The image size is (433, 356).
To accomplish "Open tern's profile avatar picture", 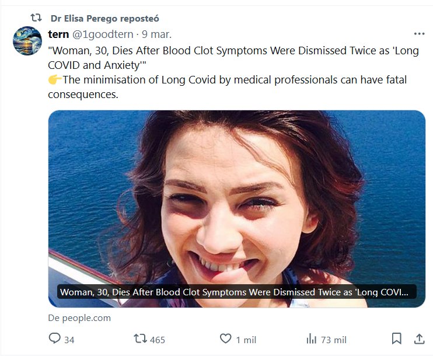I will [27, 41].
